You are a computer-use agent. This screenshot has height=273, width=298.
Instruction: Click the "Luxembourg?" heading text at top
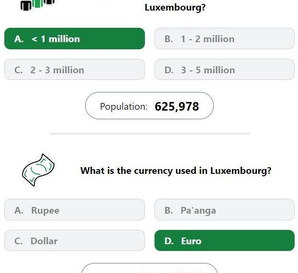(175, 8)
